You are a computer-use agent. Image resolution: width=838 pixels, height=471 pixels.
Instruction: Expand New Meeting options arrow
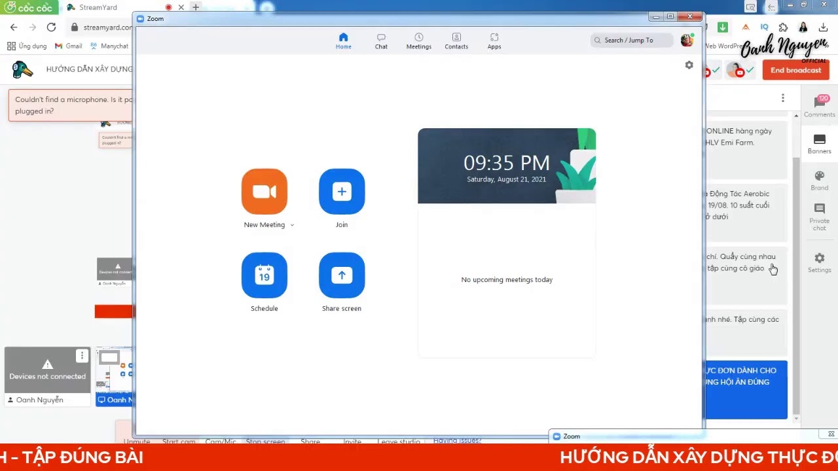(292, 225)
